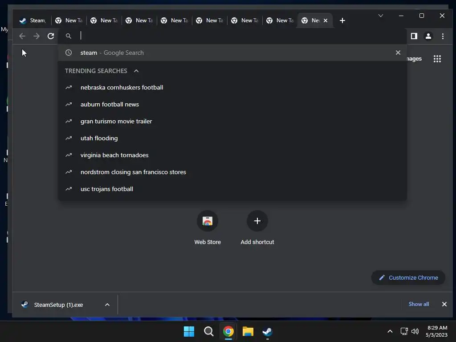The width and height of the screenshot is (456, 342).
Task: Open Google Images link
Action: coord(414,59)
